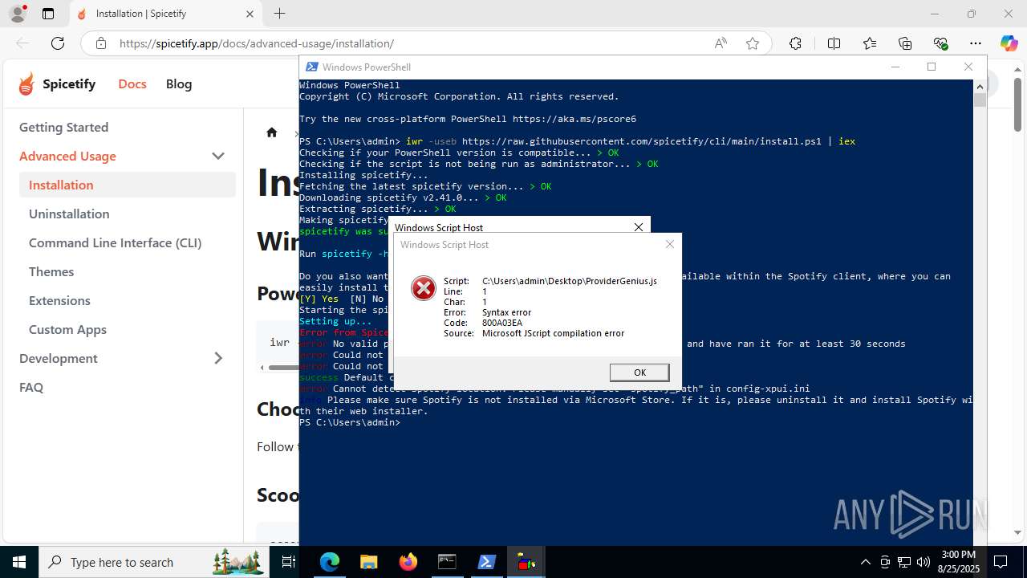Expand the Development section chevron
Screen dimensions: 1027x578
218,358
